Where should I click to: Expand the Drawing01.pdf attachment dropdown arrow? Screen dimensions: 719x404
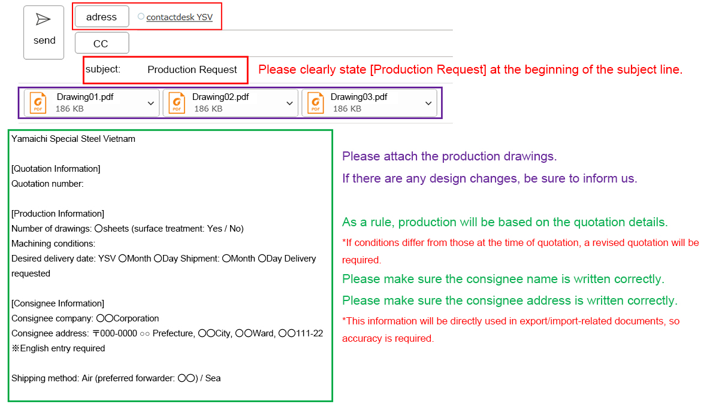150,104
